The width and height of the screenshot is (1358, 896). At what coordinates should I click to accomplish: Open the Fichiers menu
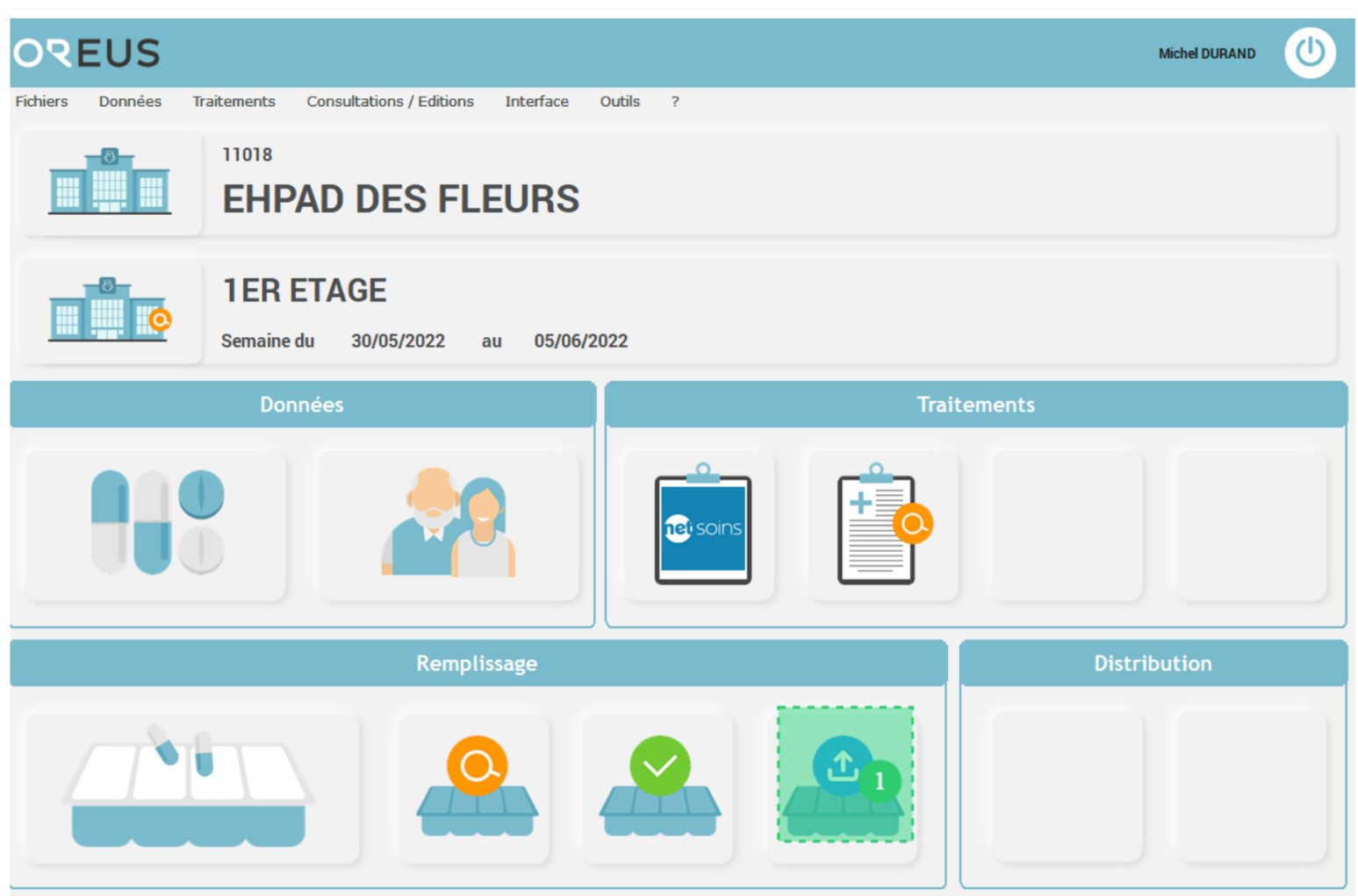click(41, 101)
